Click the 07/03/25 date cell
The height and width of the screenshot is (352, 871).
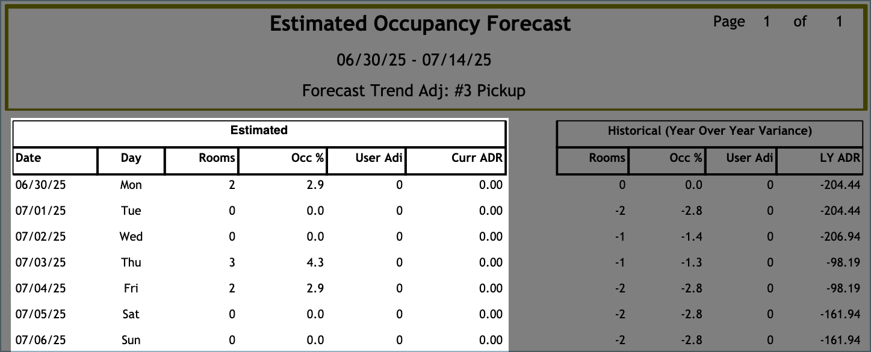click(40, 262)
